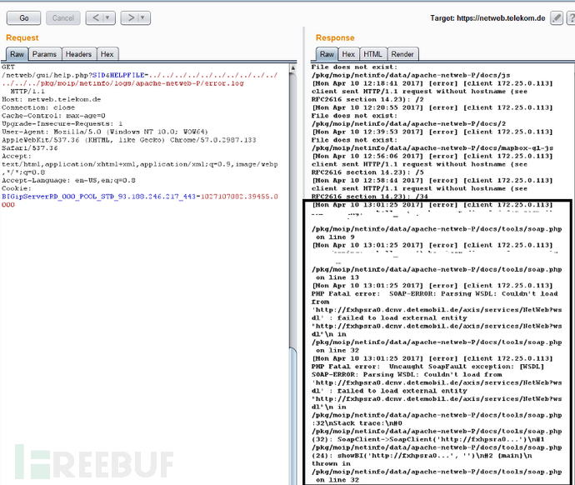
Task: Go to previous request with back arrow
Action: click(x=96, y=17)
